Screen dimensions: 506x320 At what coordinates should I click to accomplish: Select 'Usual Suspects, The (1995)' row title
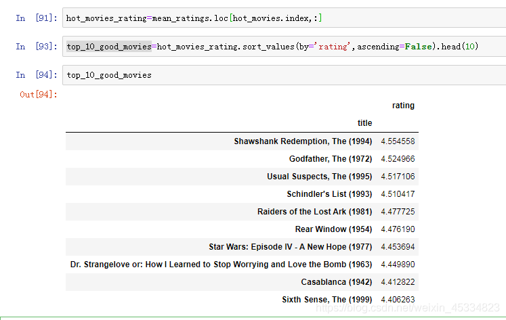pyautogui.click(x=320, y=177)
